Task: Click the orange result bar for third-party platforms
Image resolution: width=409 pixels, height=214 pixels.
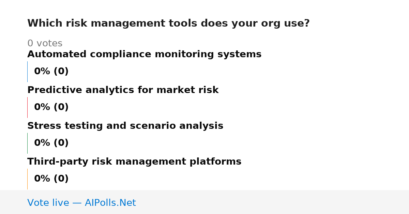Action: (27, 179)
